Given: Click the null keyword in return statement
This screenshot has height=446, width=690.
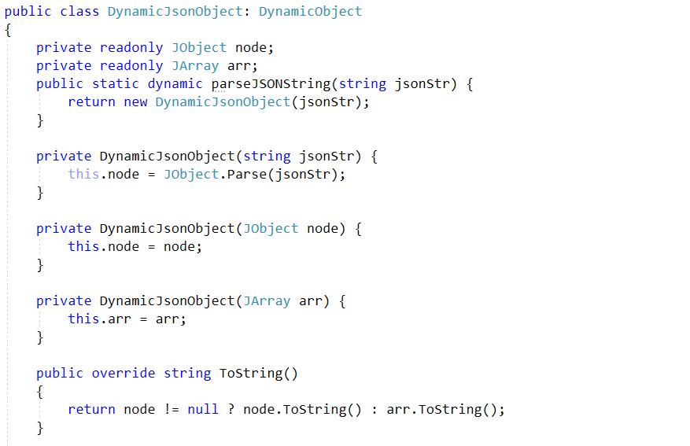Looking at the screenshot, I should click(x=203, y=409).
